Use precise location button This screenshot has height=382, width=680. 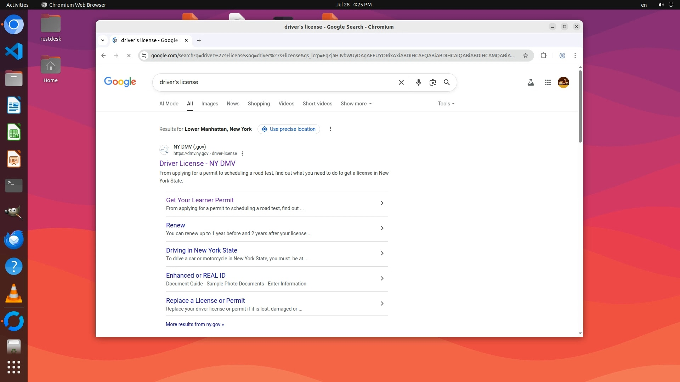[289, 129]
